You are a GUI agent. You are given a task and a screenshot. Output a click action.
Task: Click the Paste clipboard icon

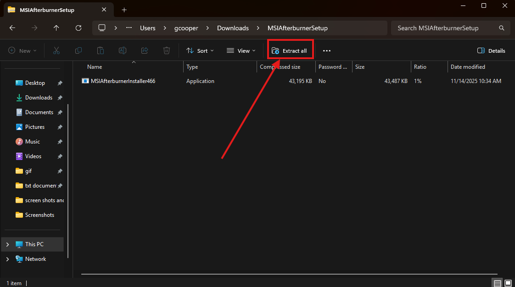point(101,50)
